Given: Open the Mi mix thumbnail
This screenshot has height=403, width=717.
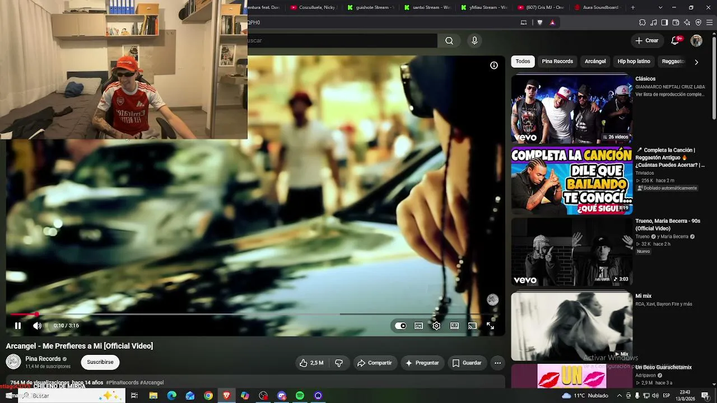Looking at the screenshot, I should [x=572, y=326].
